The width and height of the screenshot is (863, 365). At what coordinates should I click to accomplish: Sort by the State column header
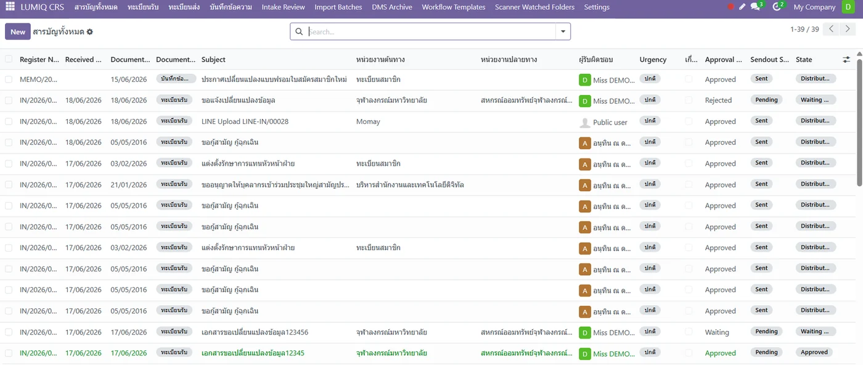click(x=804, y=60)
